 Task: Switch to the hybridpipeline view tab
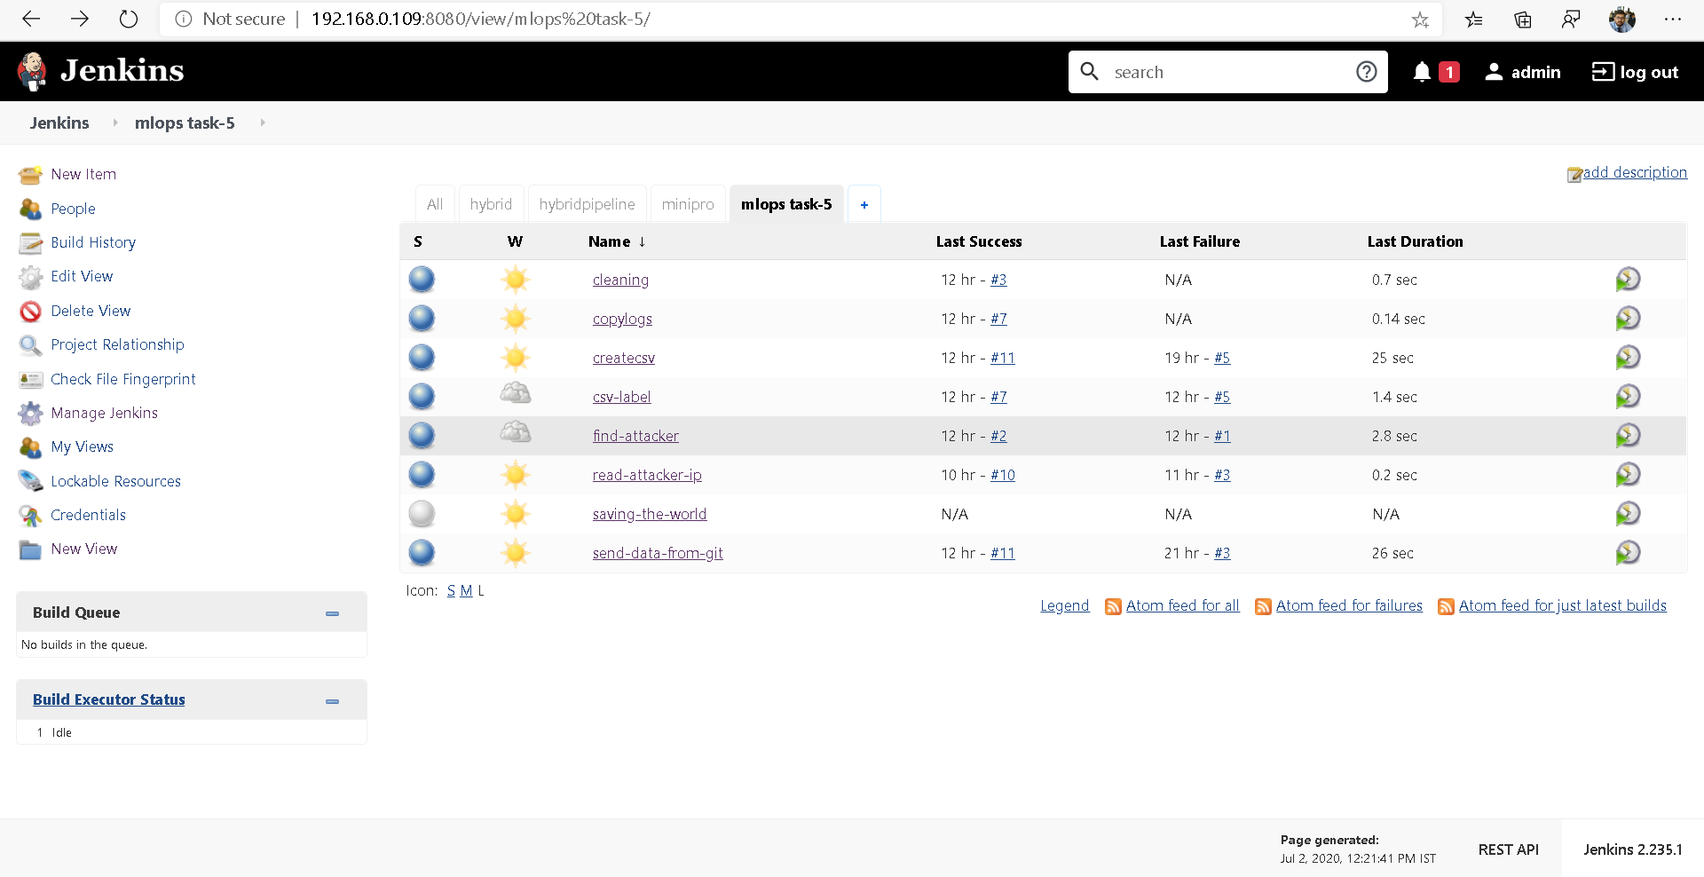[587, 204]
